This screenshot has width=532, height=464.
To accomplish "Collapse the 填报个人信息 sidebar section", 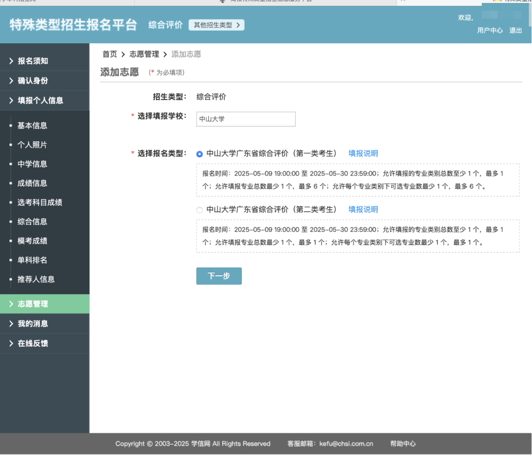I will pos(34,100).
